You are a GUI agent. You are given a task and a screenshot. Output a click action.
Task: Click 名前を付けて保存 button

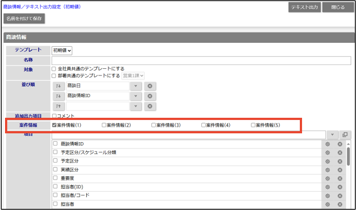click(x=24, y=18)
